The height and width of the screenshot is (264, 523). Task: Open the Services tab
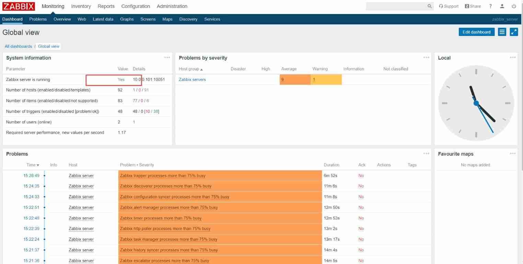click(x=212, y=19)
